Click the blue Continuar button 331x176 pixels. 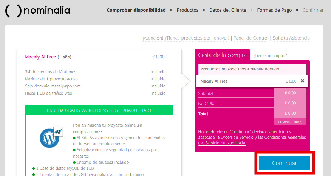[x=285, y=163]
